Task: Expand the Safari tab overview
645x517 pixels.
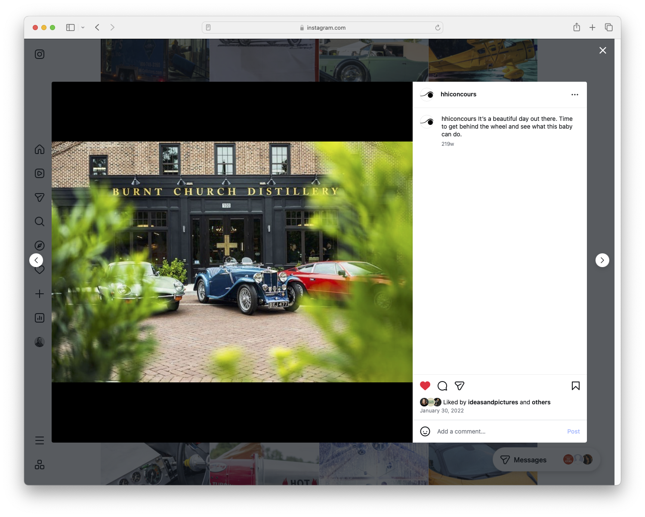Action: point(609,27)
